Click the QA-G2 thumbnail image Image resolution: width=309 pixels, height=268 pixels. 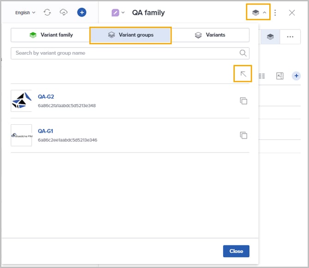pyautogui.click(x=21, y=101)
